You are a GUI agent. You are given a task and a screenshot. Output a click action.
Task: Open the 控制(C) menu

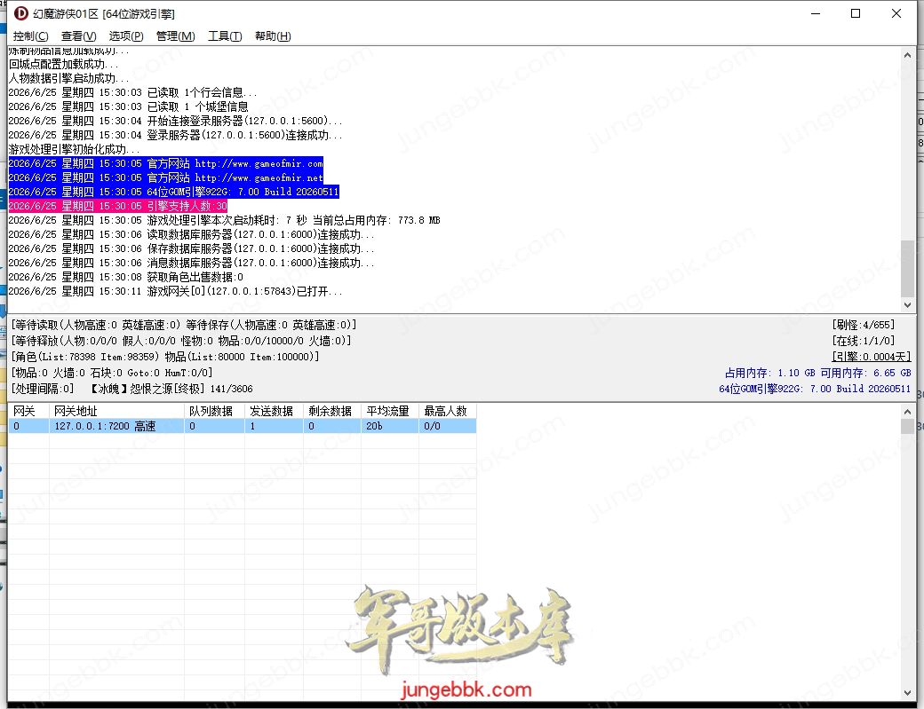30,36
